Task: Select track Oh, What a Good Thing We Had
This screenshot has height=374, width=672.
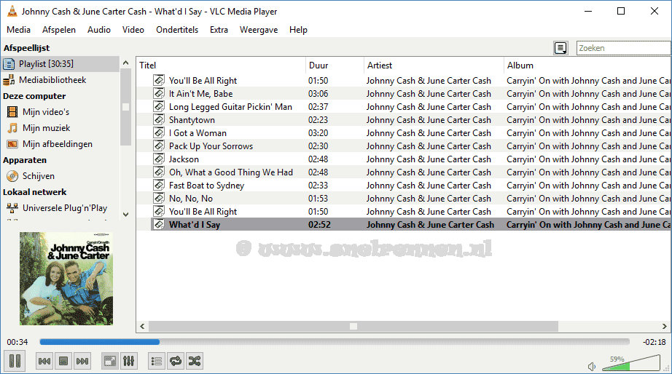Action: 404,172
